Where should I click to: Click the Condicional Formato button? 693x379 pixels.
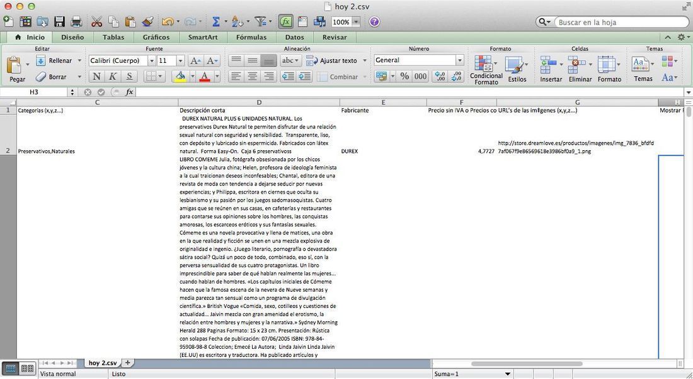tap(486, 69)
